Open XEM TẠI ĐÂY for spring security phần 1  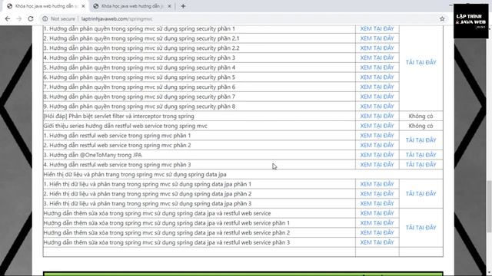[x=377, y=28]
